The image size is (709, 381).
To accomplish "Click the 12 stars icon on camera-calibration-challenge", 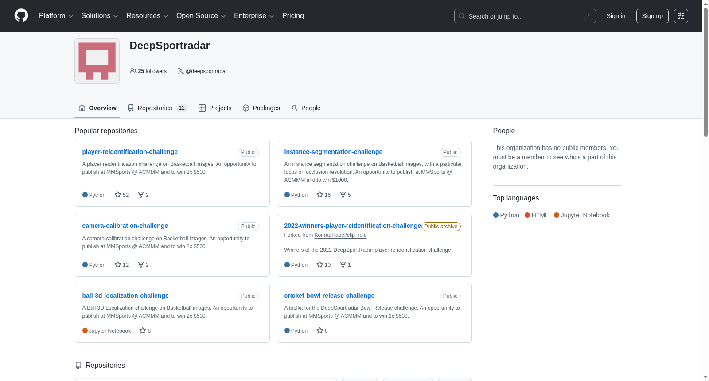I will click(x=118, y=265).
